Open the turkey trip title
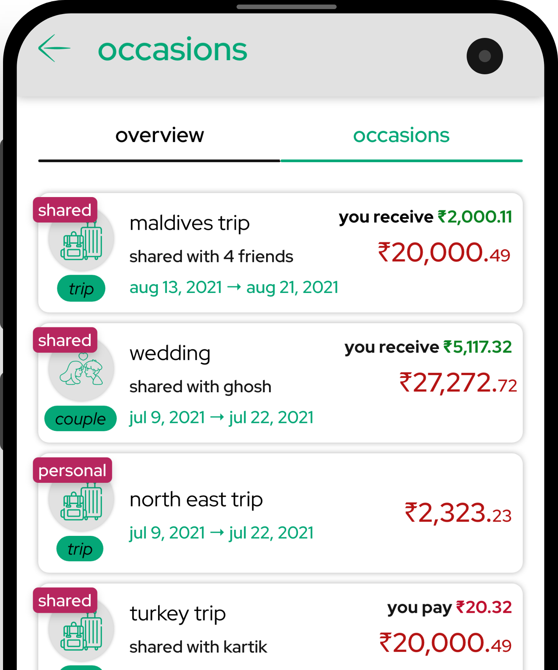The width and height of the screenshot is (558, 670). [177, 614]
